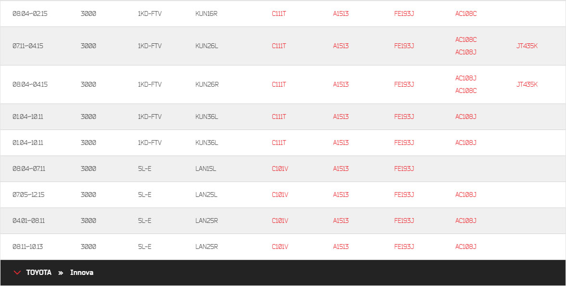Select FE193J in the 04.01~08.11 row
566x286 pixels.
pyautogui.click(x=404, y=221)
